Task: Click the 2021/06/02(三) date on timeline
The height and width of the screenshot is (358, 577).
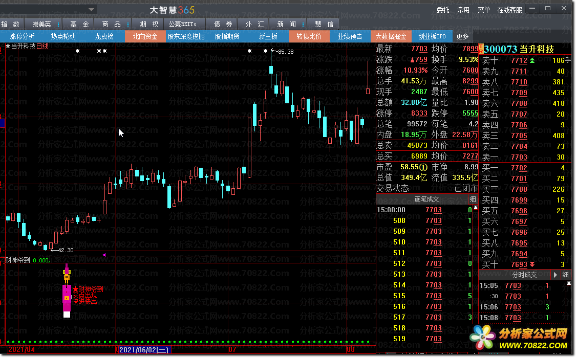Action: point(143,349)
